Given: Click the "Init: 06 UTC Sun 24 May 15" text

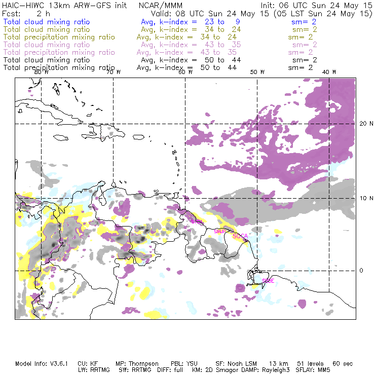Looking at the screenshot, I should coord(316,5).
